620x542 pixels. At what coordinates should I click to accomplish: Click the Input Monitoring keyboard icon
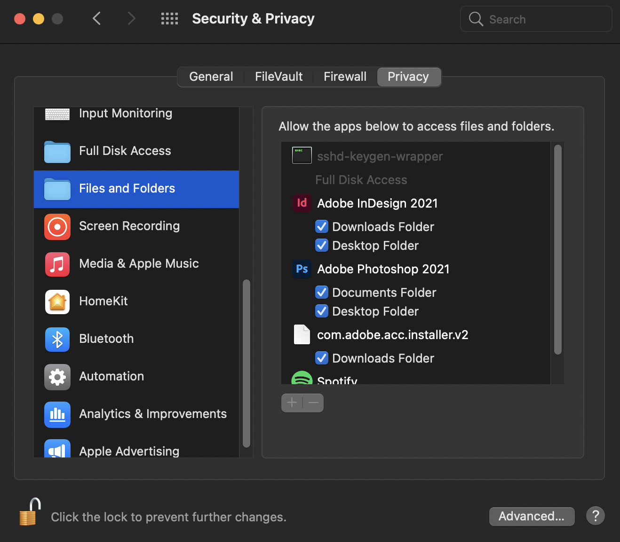click(57, 114)
